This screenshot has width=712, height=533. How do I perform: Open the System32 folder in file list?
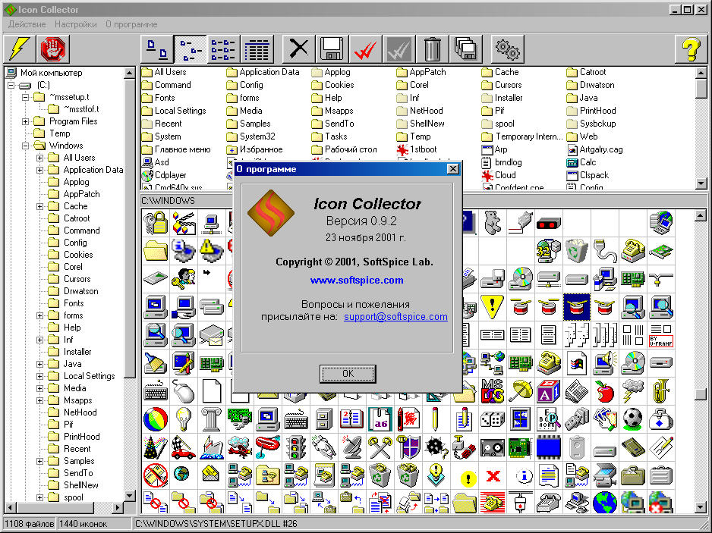257,136
